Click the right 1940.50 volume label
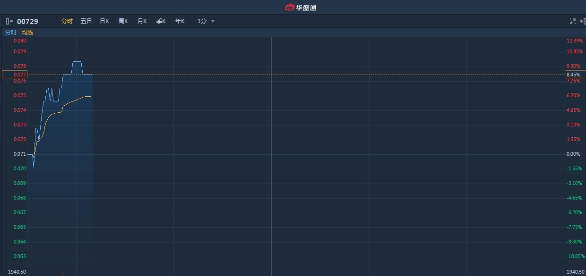The height and width of the screenshot is (276, 586). point(576,272)
